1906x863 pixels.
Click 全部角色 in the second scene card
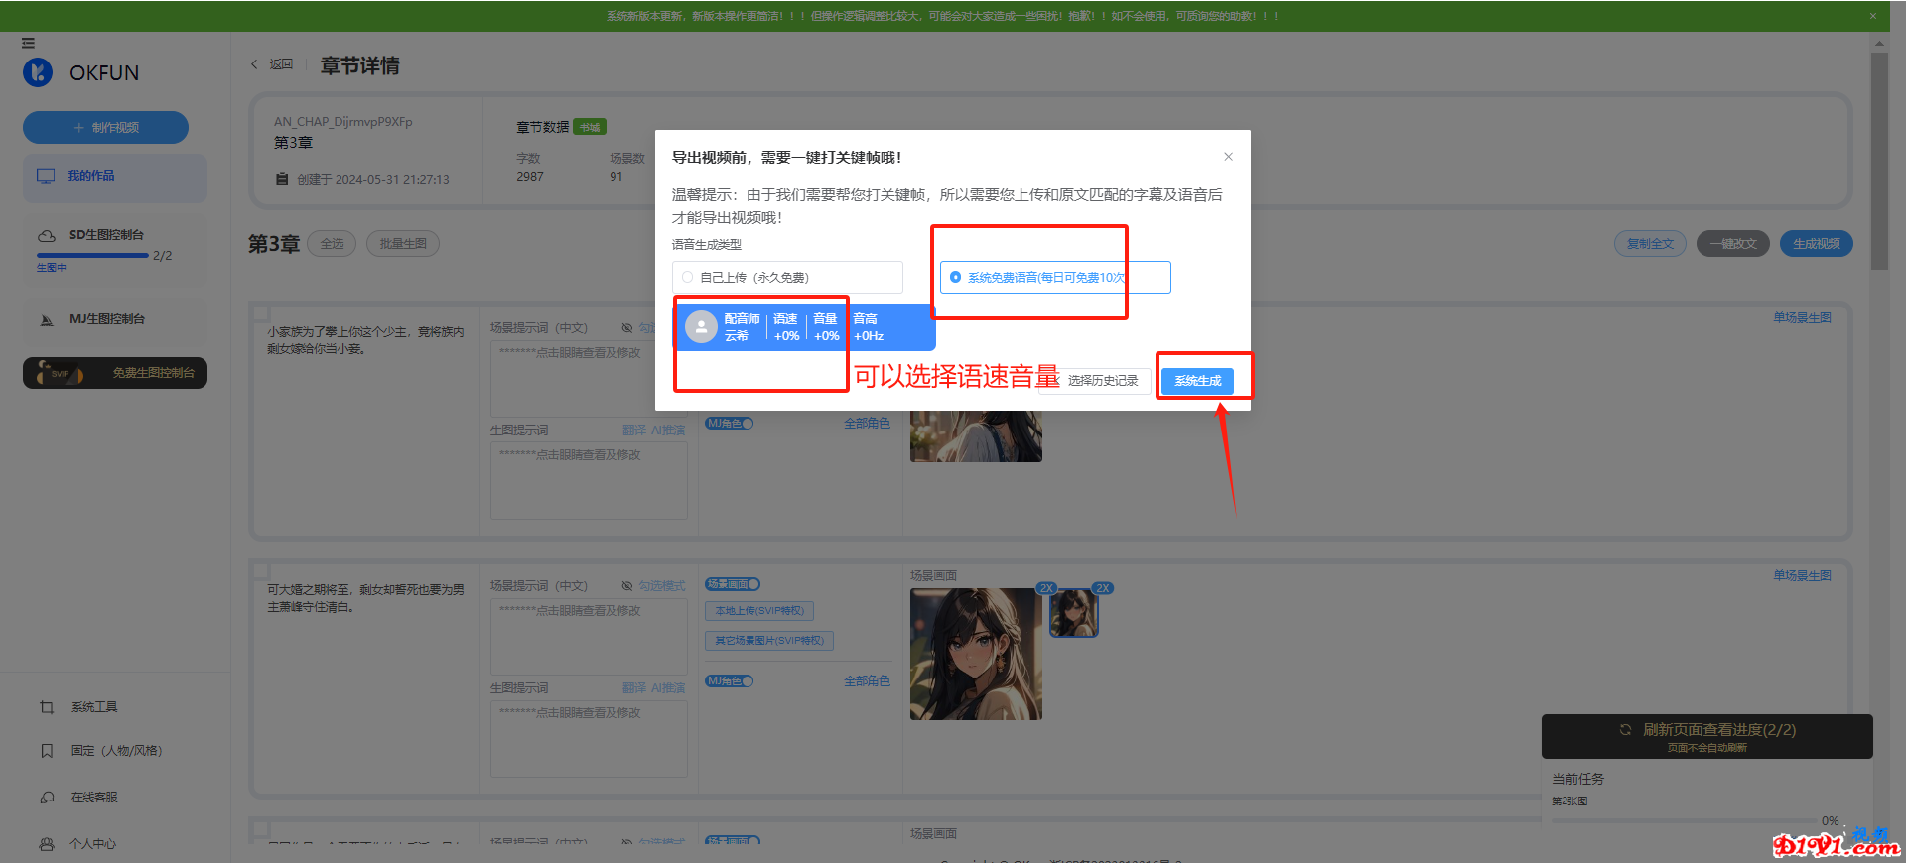click(x=867, y=681)
